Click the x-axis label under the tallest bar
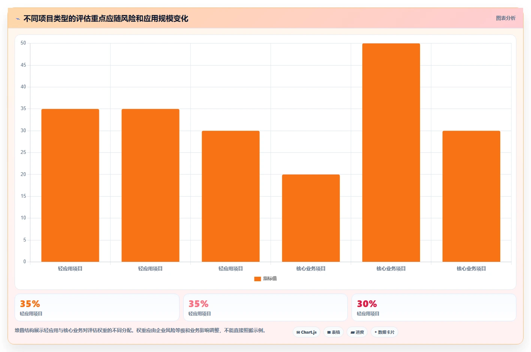The height and width of the screenshot is (352, 531). [x=391, y=268]
